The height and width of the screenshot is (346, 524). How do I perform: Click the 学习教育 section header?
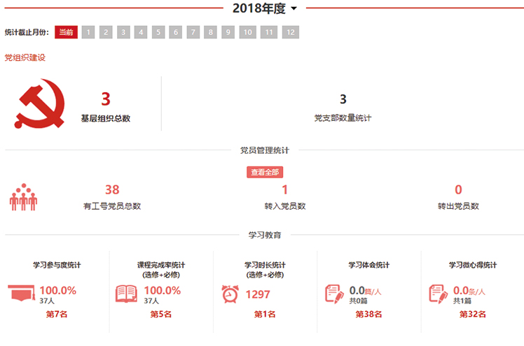(x=265, y=235)
